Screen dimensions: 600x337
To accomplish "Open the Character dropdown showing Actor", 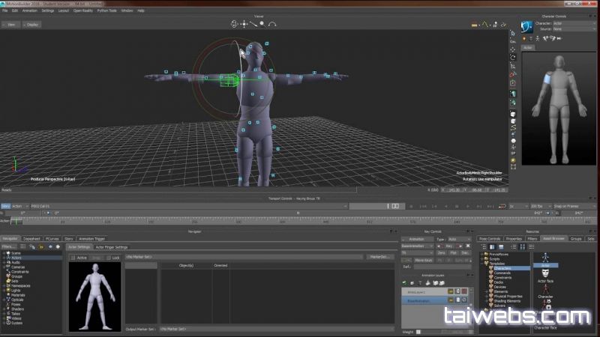I will tap(574, 23).
